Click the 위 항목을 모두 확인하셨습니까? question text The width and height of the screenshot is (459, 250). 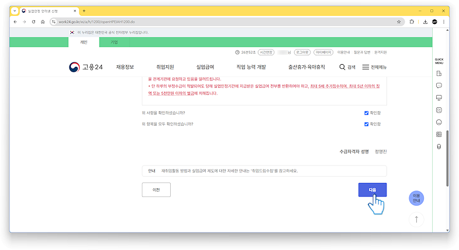tap(167, 124)
